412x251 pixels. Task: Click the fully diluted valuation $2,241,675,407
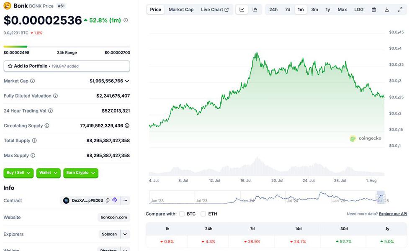click(113, 96)
